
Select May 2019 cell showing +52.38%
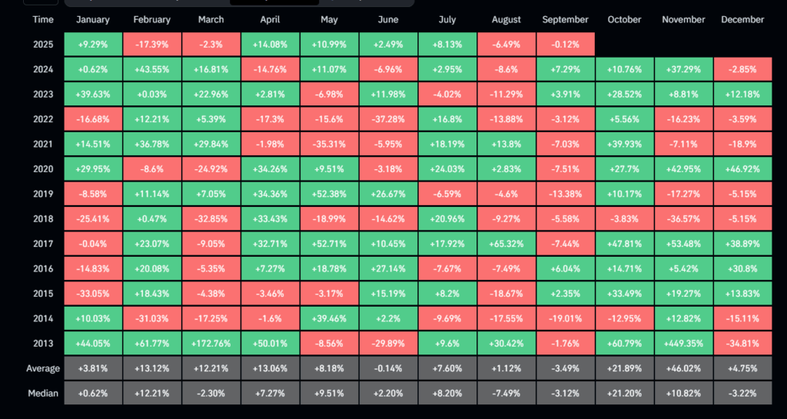(329, 193)
